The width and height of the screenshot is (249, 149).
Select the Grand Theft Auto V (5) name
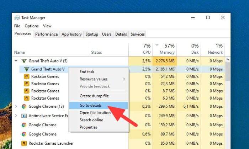[48, 61]
